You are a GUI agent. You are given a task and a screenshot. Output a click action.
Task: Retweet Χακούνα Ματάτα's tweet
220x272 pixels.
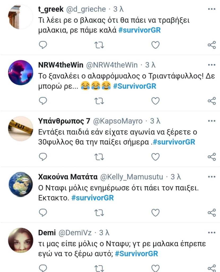[99, 213]
